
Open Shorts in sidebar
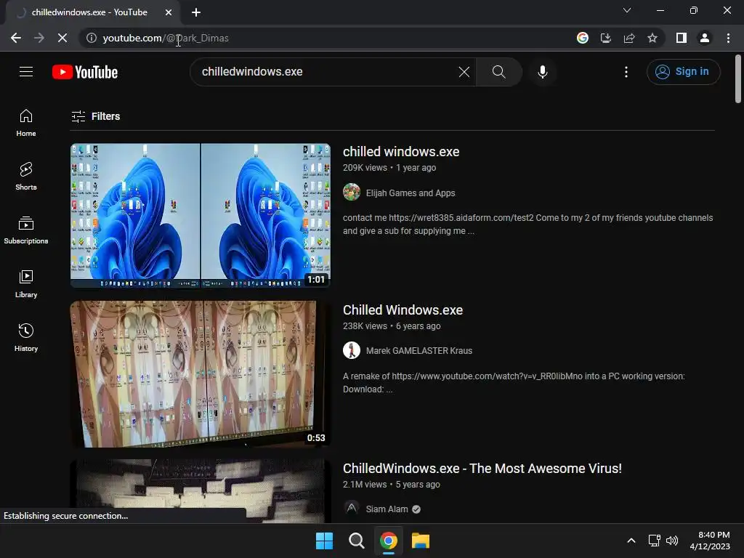click(x=26, y=177)
